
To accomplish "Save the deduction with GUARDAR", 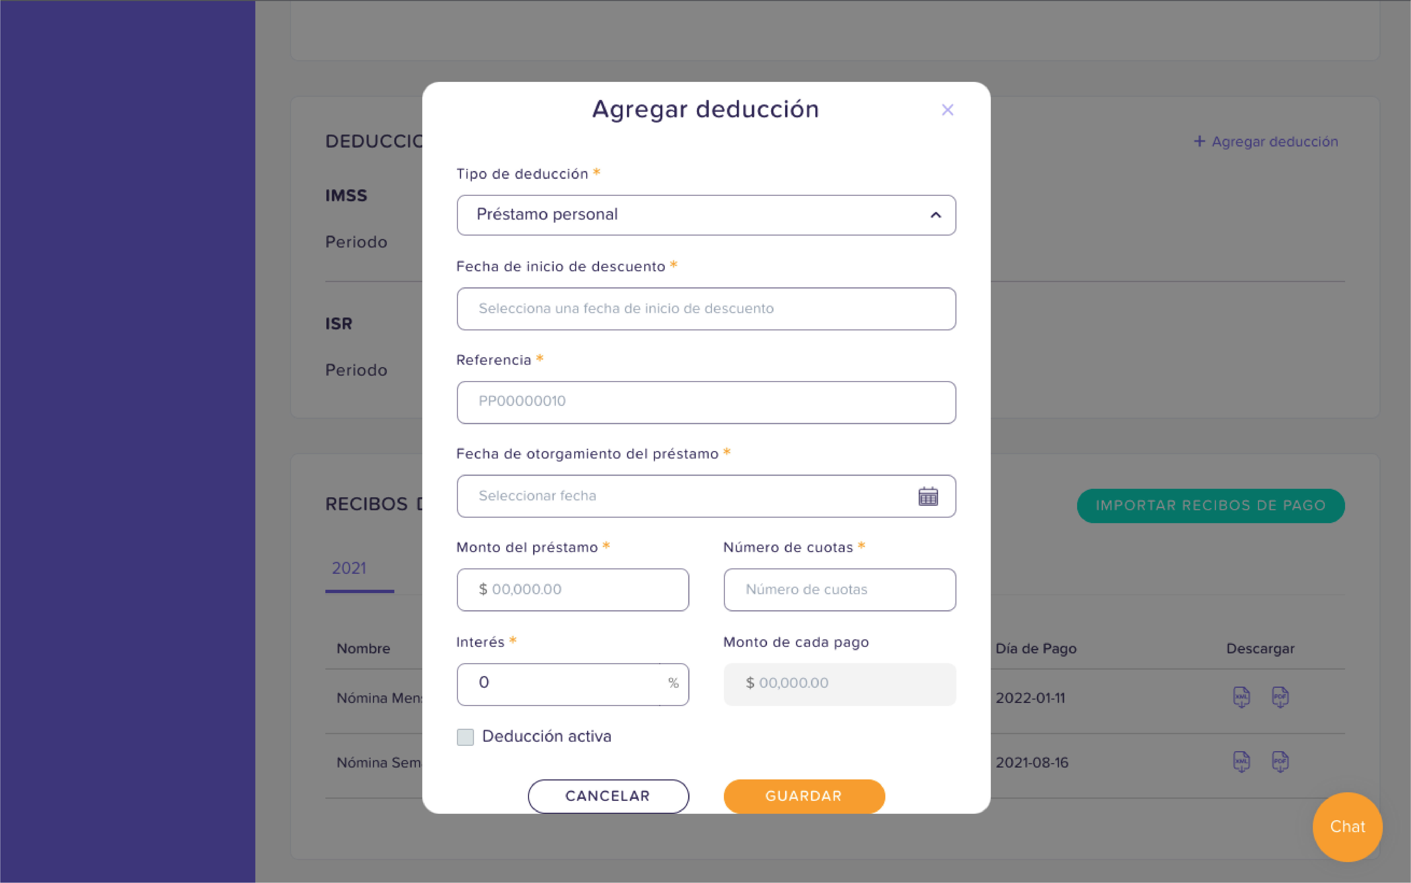I will pyautogui.click(x=804, y=796).
